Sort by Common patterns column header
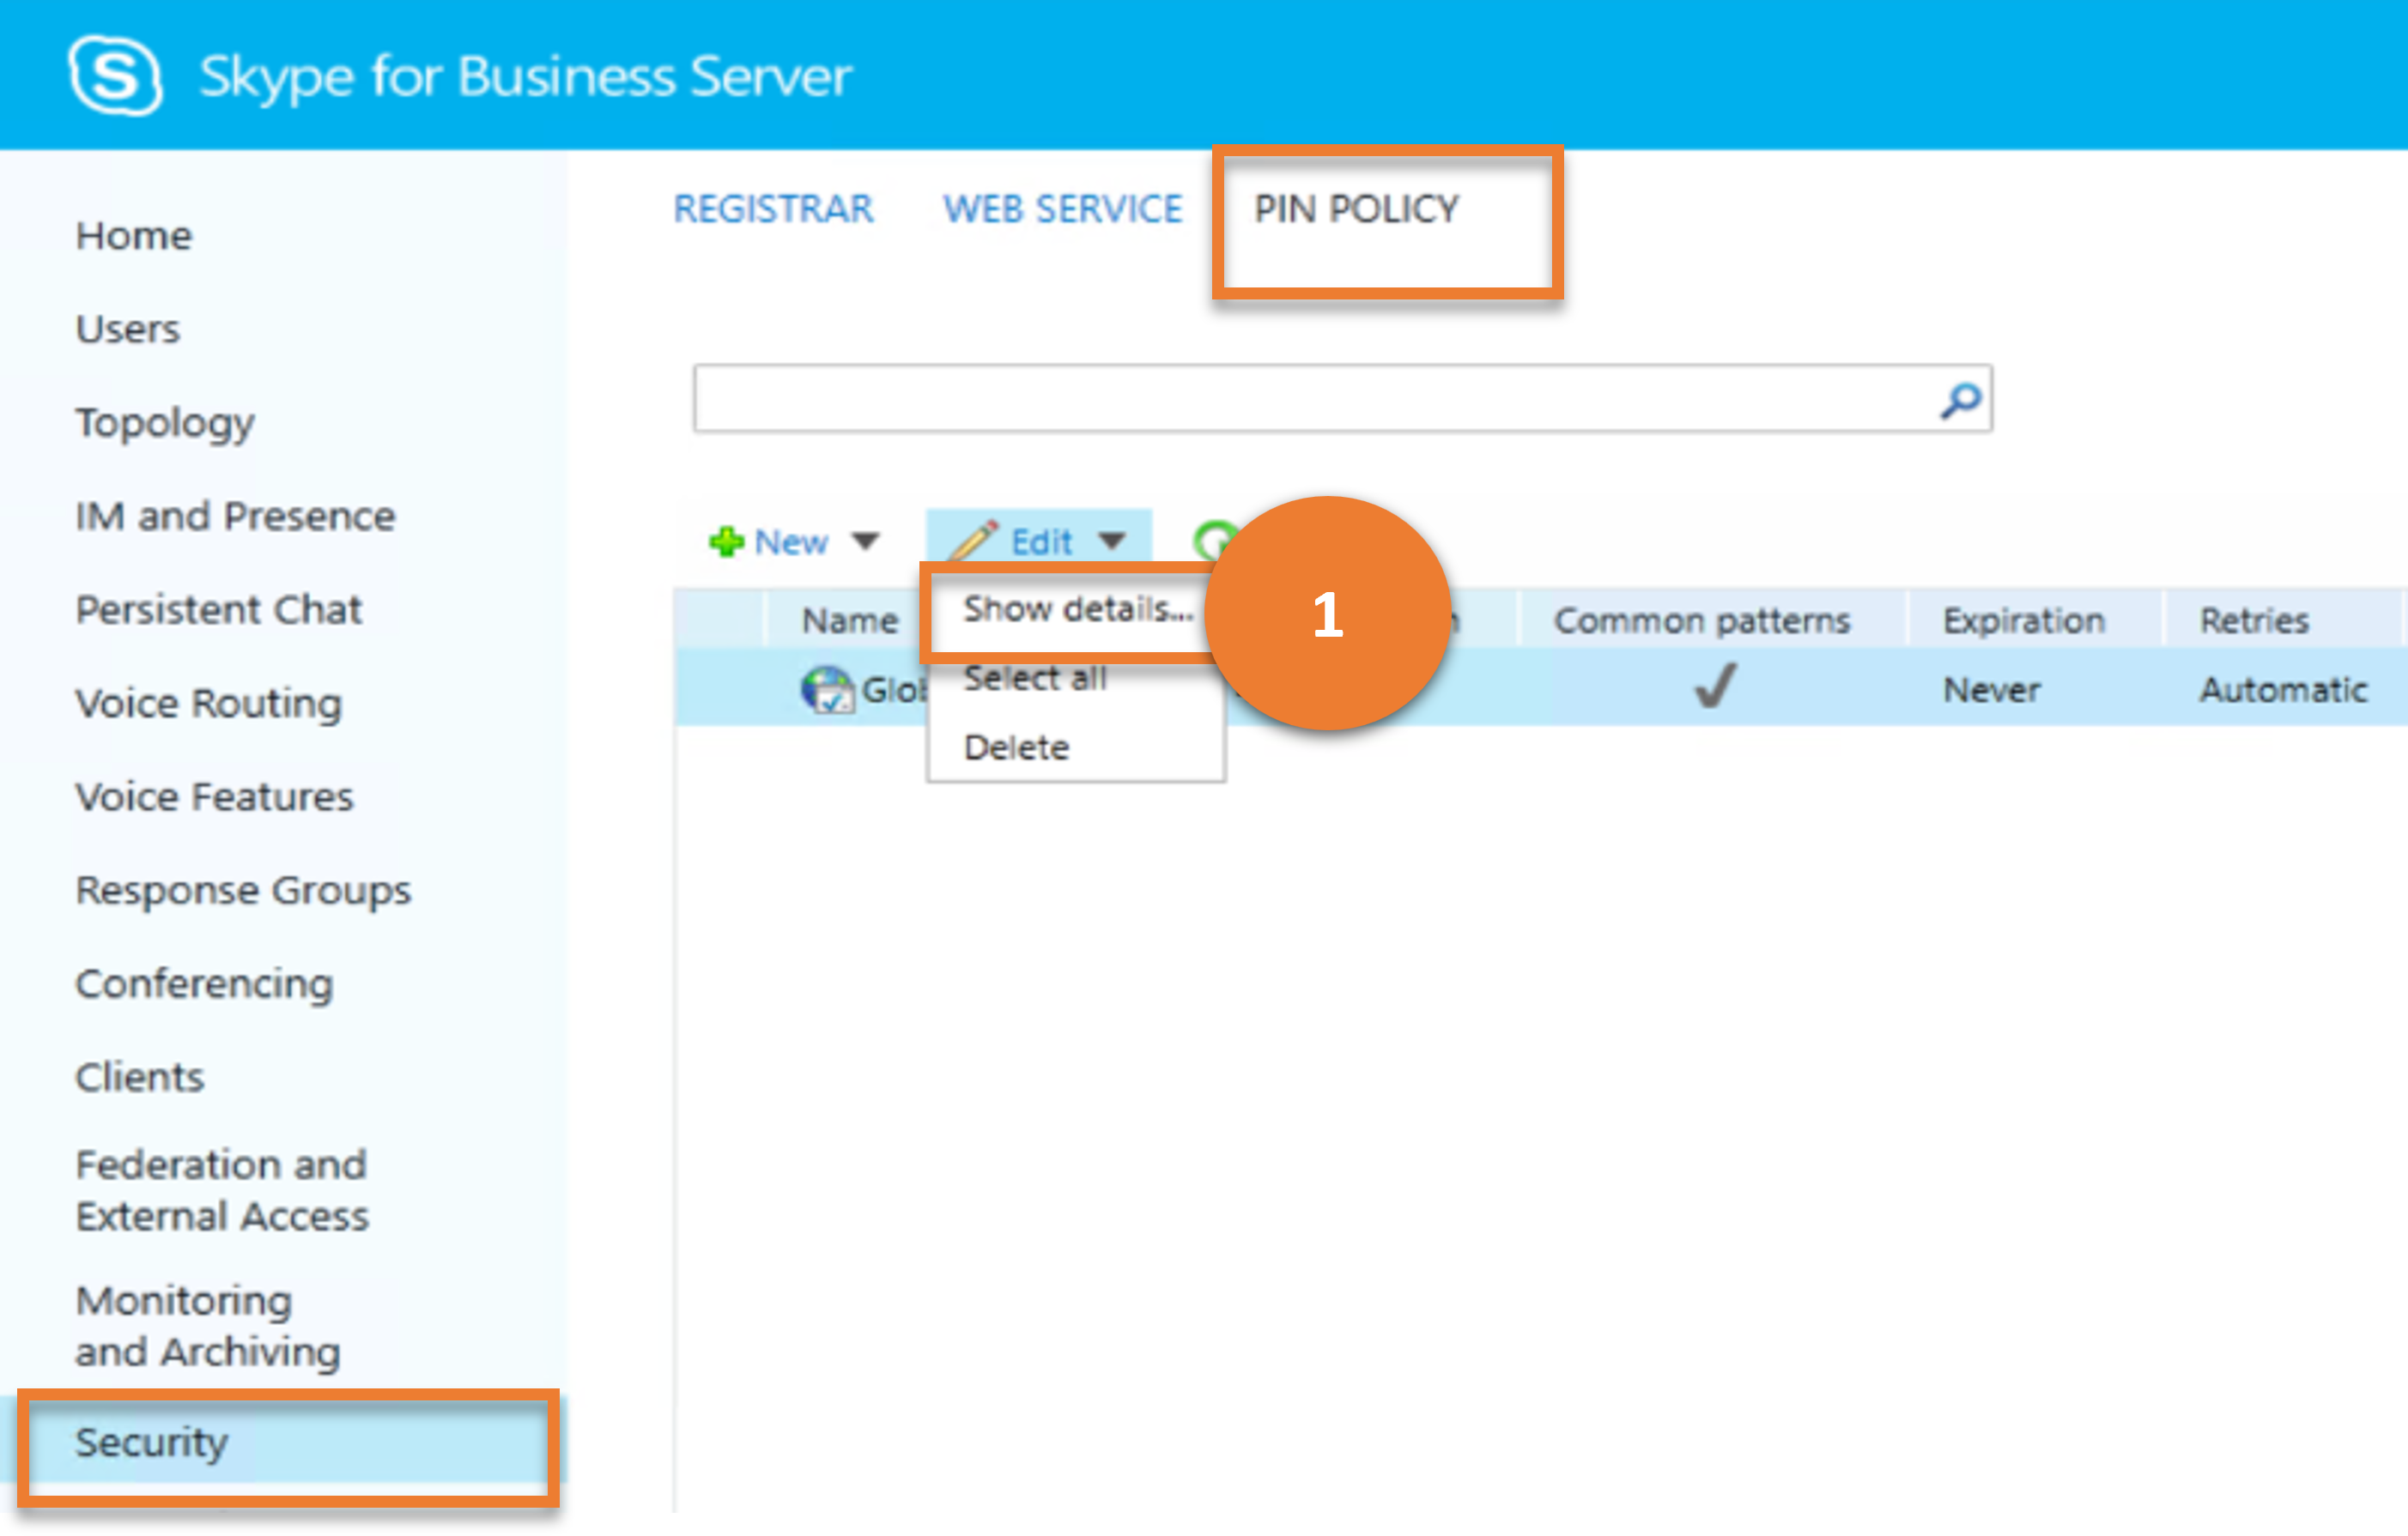This screenshot has width=2408, height=1536. 1702,620
